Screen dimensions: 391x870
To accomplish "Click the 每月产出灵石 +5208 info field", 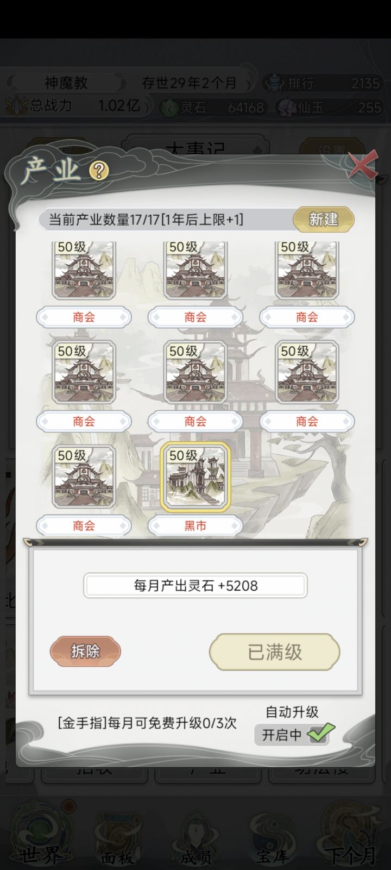I will pos(195,586).
